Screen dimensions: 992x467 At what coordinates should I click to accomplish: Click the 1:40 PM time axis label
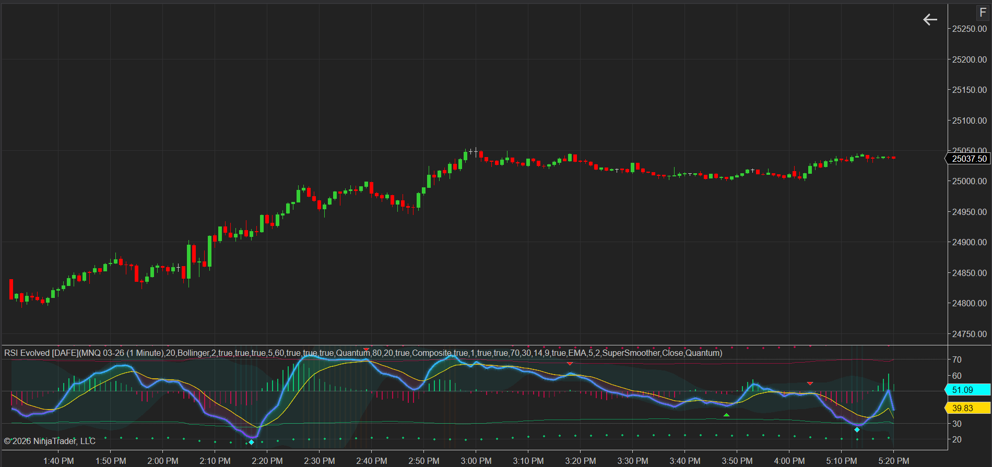point(58,461)
